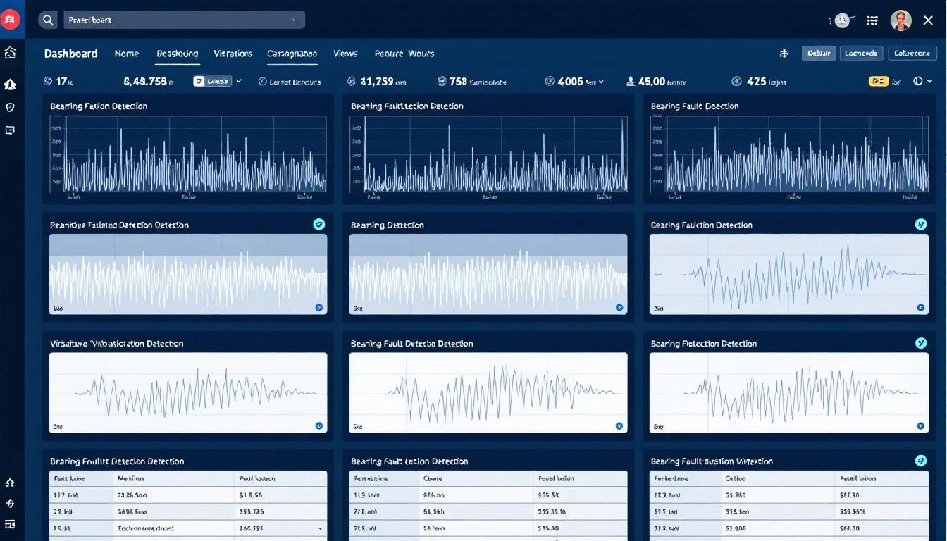Click the search magnifier icon in the top bar

[47, 20]
